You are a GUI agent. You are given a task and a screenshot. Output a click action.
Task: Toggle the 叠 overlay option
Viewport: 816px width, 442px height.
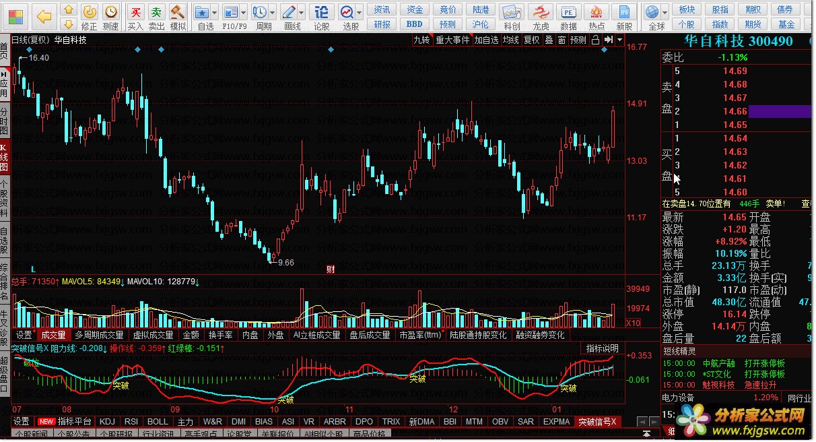549,40
